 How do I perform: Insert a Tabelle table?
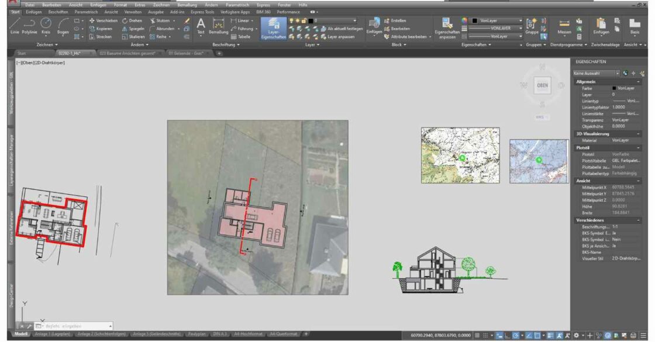240,37
